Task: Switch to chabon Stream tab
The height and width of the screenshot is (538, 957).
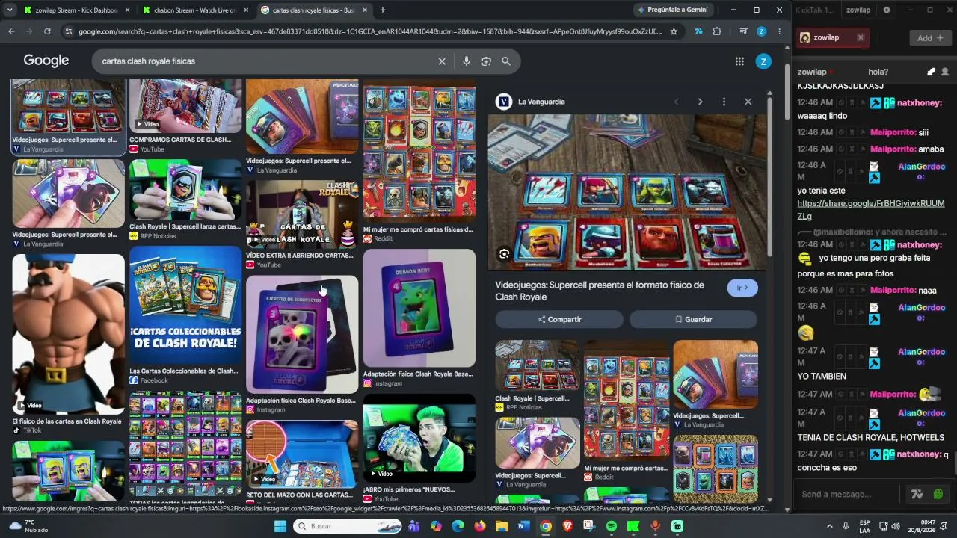Action: 196,10
